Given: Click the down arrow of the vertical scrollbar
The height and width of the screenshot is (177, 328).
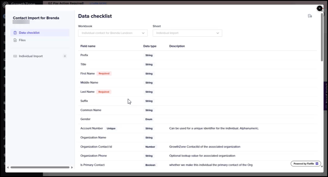Looking at the screenshot, I should click(322, 167).
